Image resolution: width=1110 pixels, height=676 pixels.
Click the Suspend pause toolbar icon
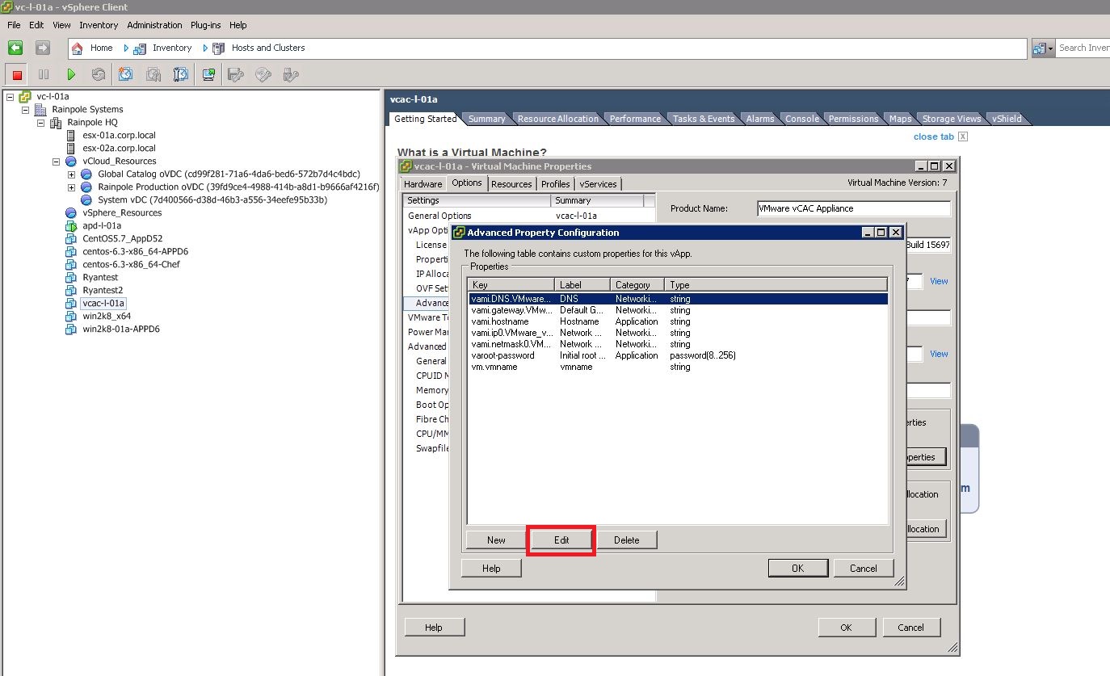(x=44, y=74)
